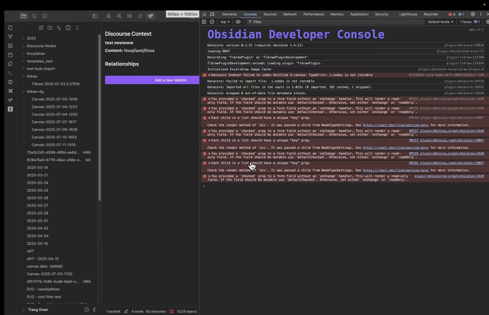Click the telescope icon in left ribbon
Viewport: 489px width, 315px height.
click(x=10, y=100)
